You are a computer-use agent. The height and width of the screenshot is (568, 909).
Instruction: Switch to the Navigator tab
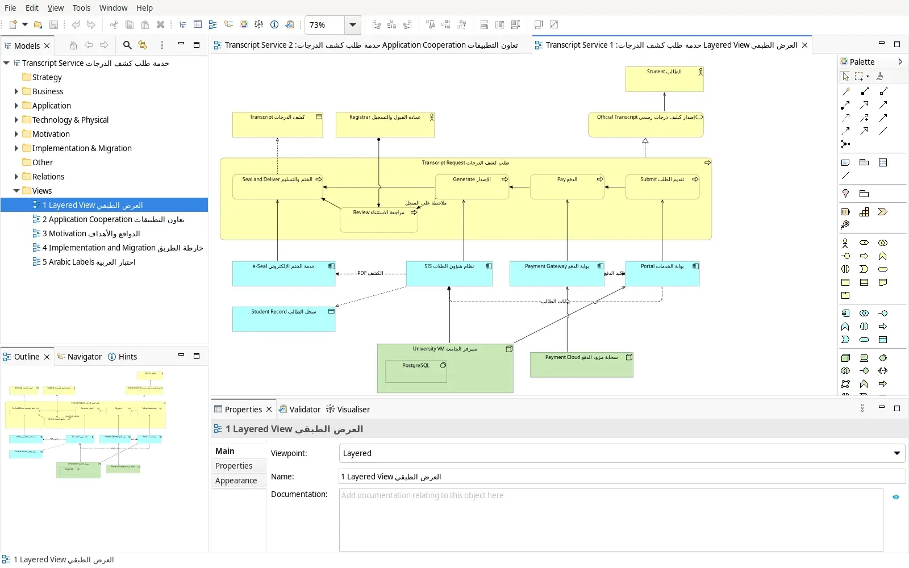[x=80, y=357]
